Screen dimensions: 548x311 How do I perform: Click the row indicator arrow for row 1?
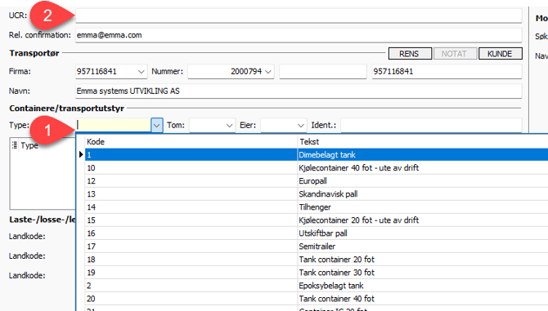click(81, 154)
